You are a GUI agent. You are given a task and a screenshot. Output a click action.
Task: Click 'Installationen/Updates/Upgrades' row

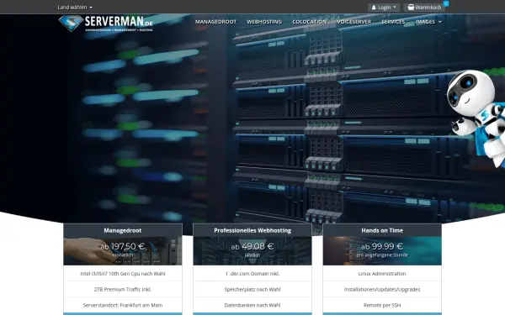click(382, 289)
